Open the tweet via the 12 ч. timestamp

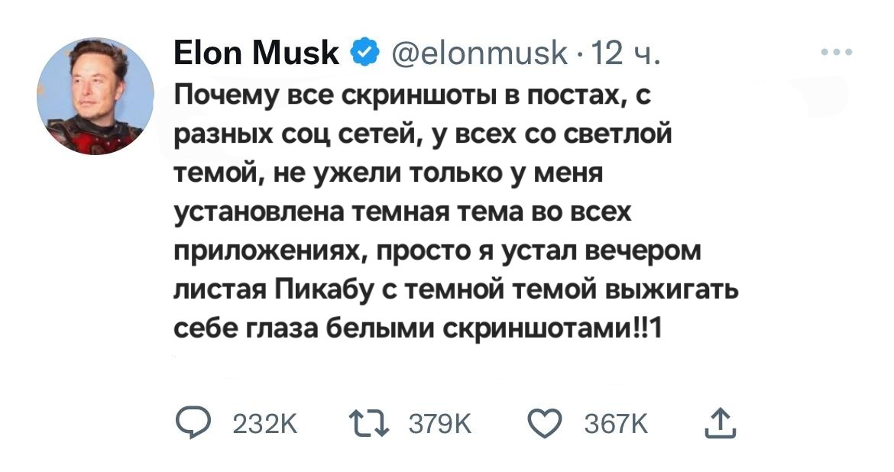(x=631, y=53)
